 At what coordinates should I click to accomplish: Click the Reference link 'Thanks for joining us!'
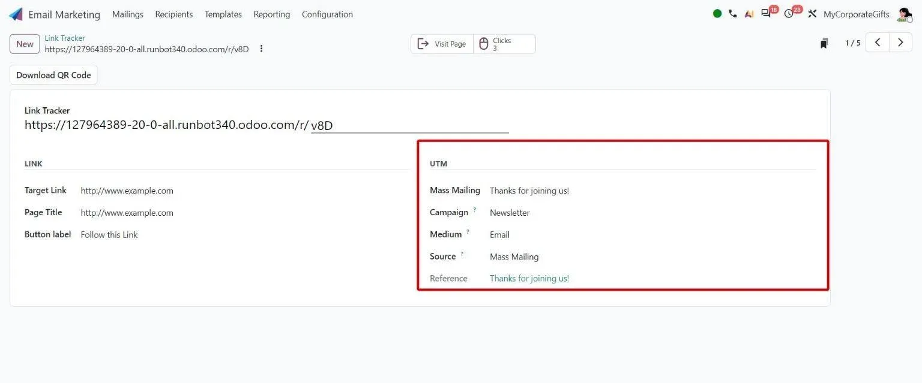coord(529,278)
